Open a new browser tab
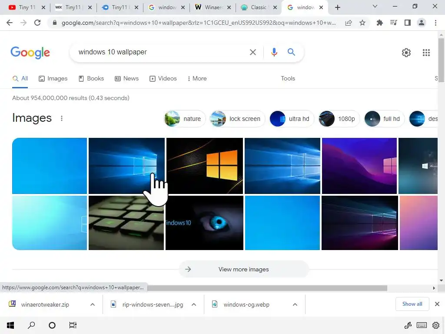This screenshot has width=445, height=334. tap(337, 7)
